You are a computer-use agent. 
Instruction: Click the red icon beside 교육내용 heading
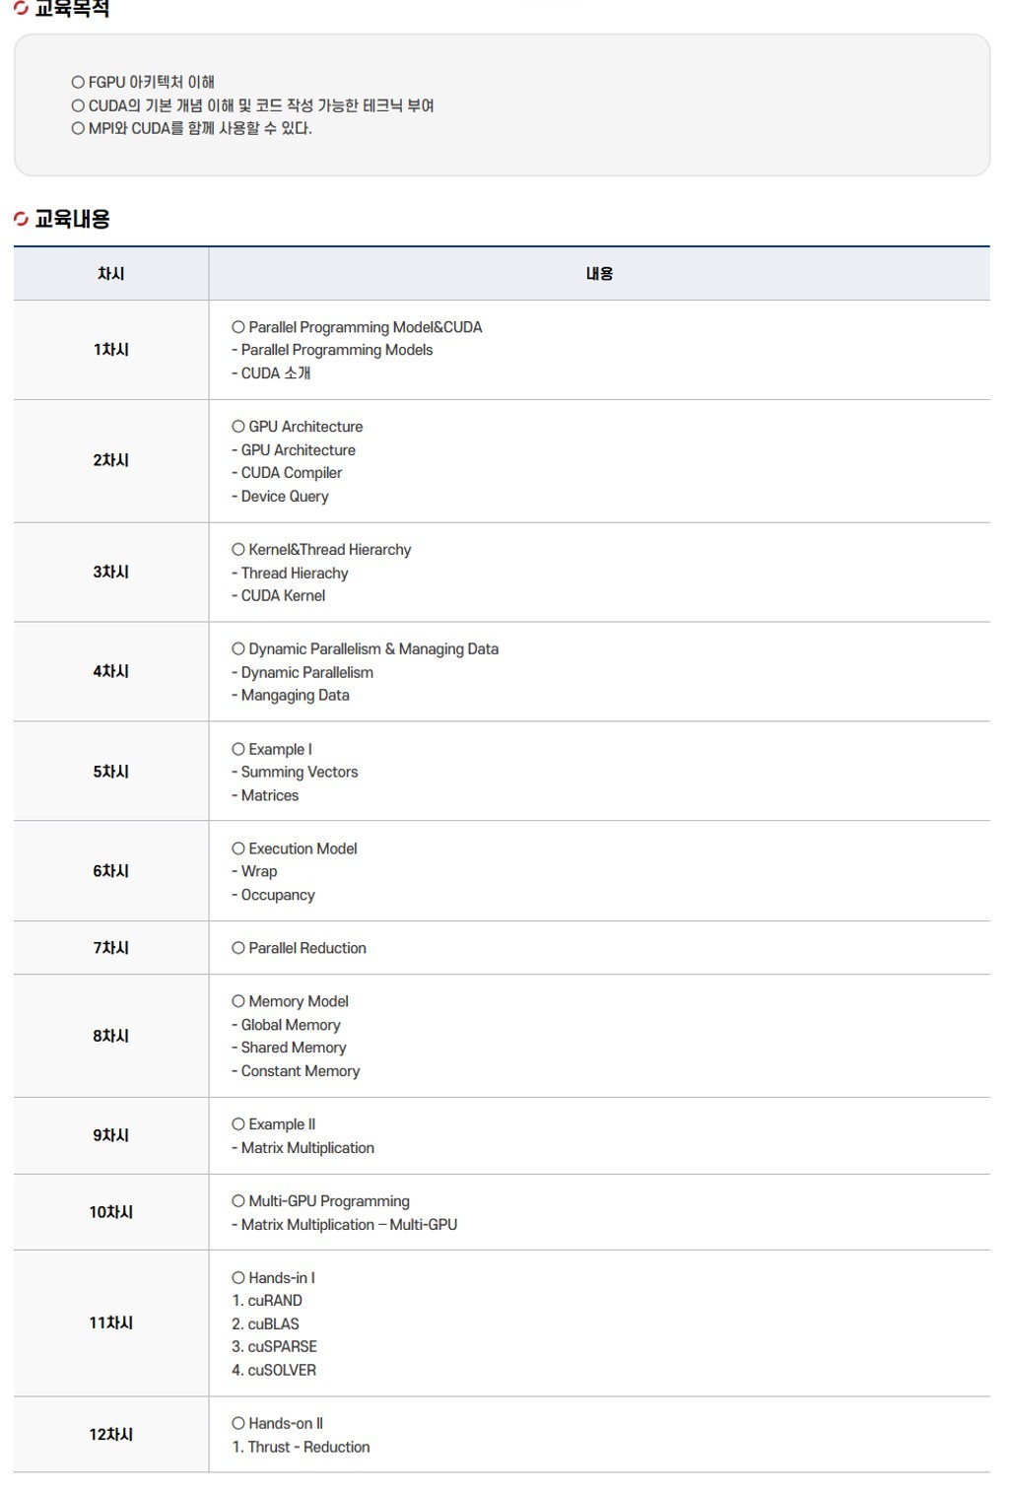tap(22, 219)
